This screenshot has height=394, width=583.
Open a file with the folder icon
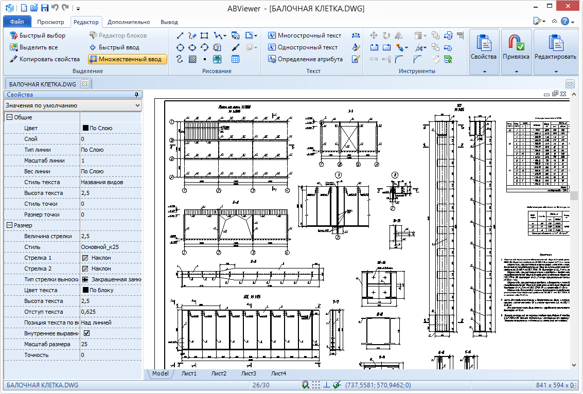click(34, 8)
